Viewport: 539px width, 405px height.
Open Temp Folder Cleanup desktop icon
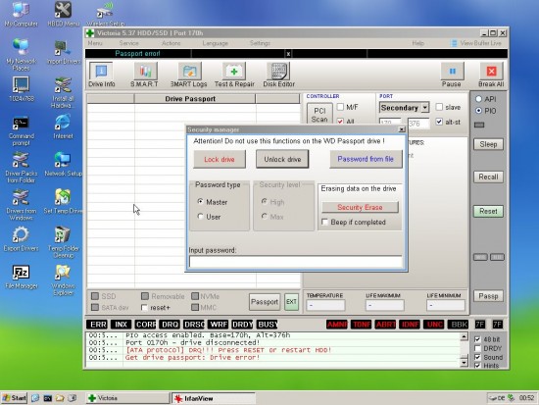(64, 242)
